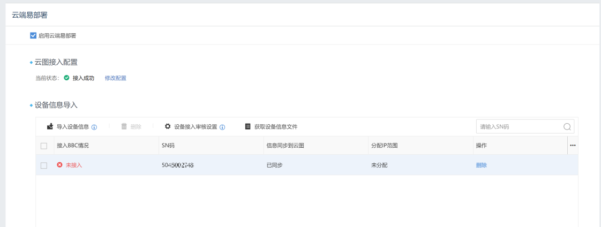Click info icon next to 设备接入审核设置

click(x=222, y=127)
